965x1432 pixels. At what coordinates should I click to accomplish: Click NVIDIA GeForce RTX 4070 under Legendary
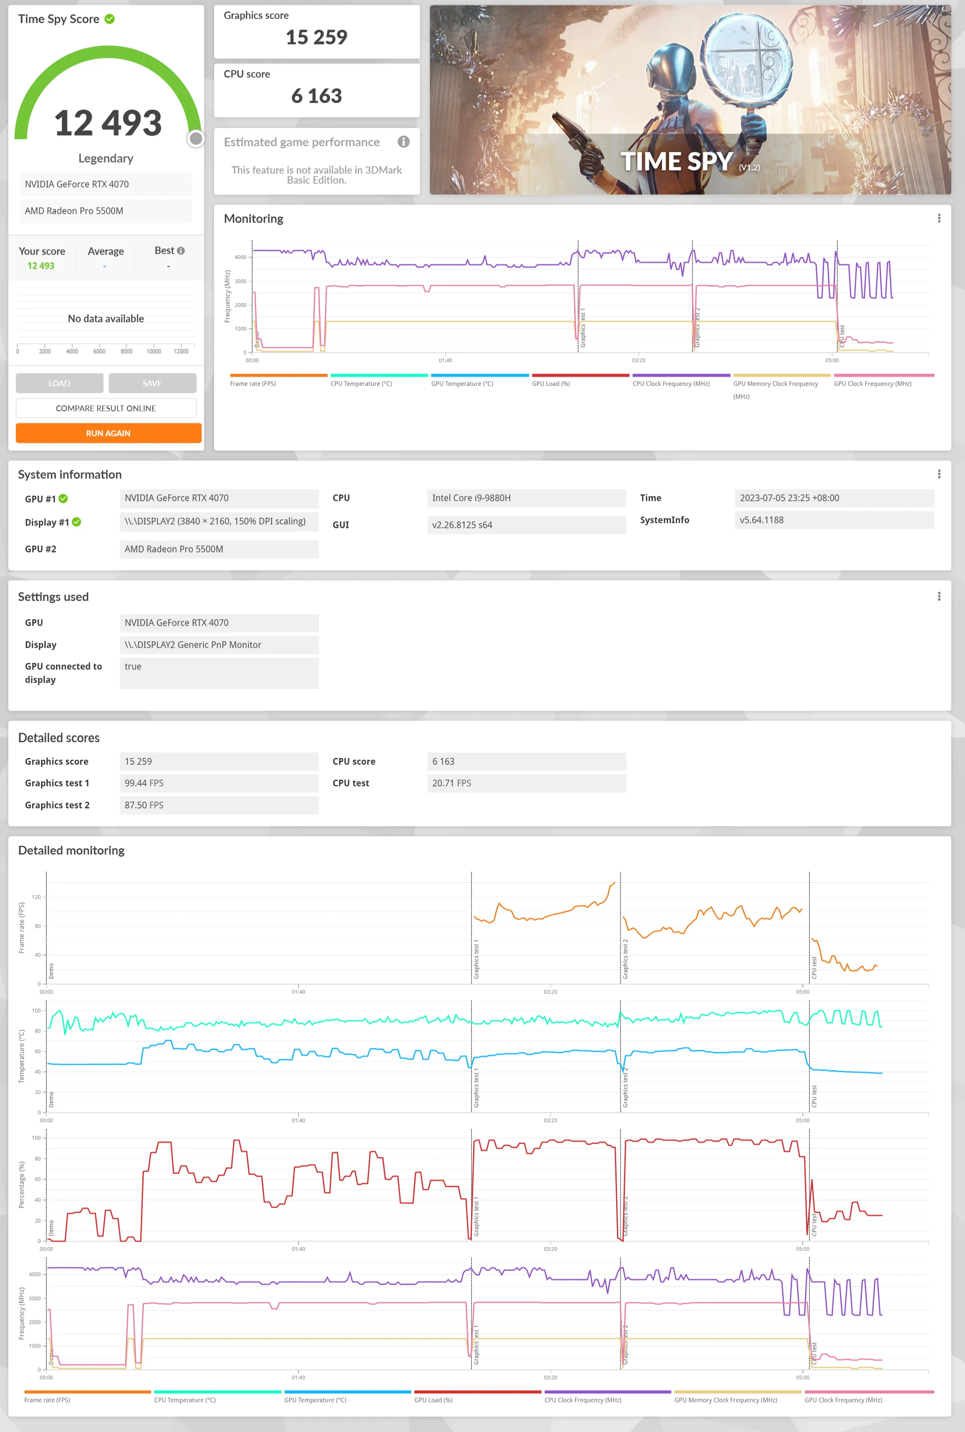coord(106,184)
